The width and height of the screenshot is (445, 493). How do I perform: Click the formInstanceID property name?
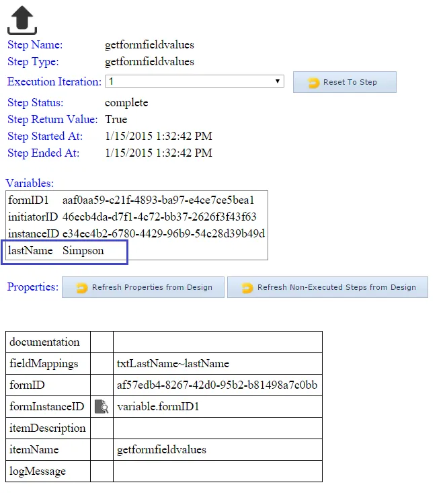point(47,406)
